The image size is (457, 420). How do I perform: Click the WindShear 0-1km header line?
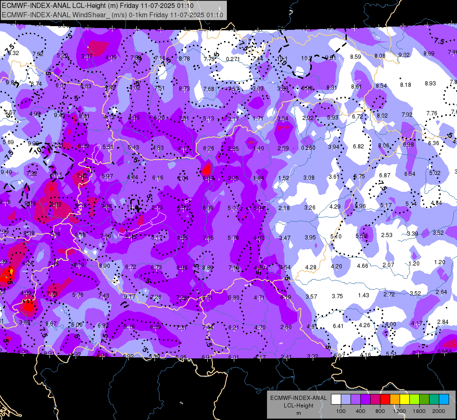point(112,15)
